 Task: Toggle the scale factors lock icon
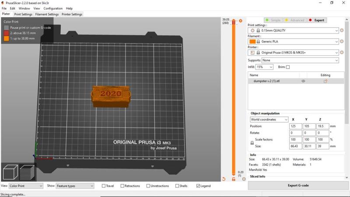point(252,143)
